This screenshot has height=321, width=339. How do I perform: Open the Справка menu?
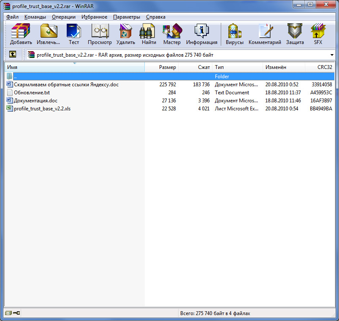156,17
